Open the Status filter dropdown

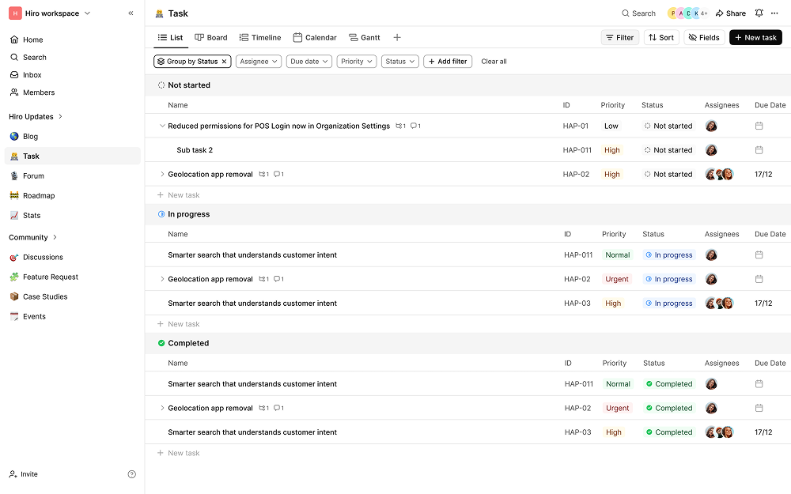[400, 62]
